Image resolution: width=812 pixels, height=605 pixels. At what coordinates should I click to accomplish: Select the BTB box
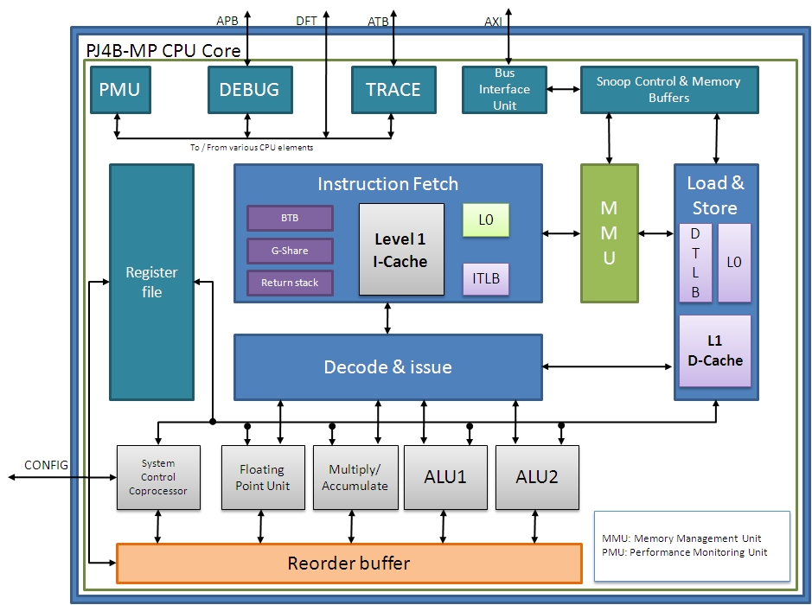(290, 219)
